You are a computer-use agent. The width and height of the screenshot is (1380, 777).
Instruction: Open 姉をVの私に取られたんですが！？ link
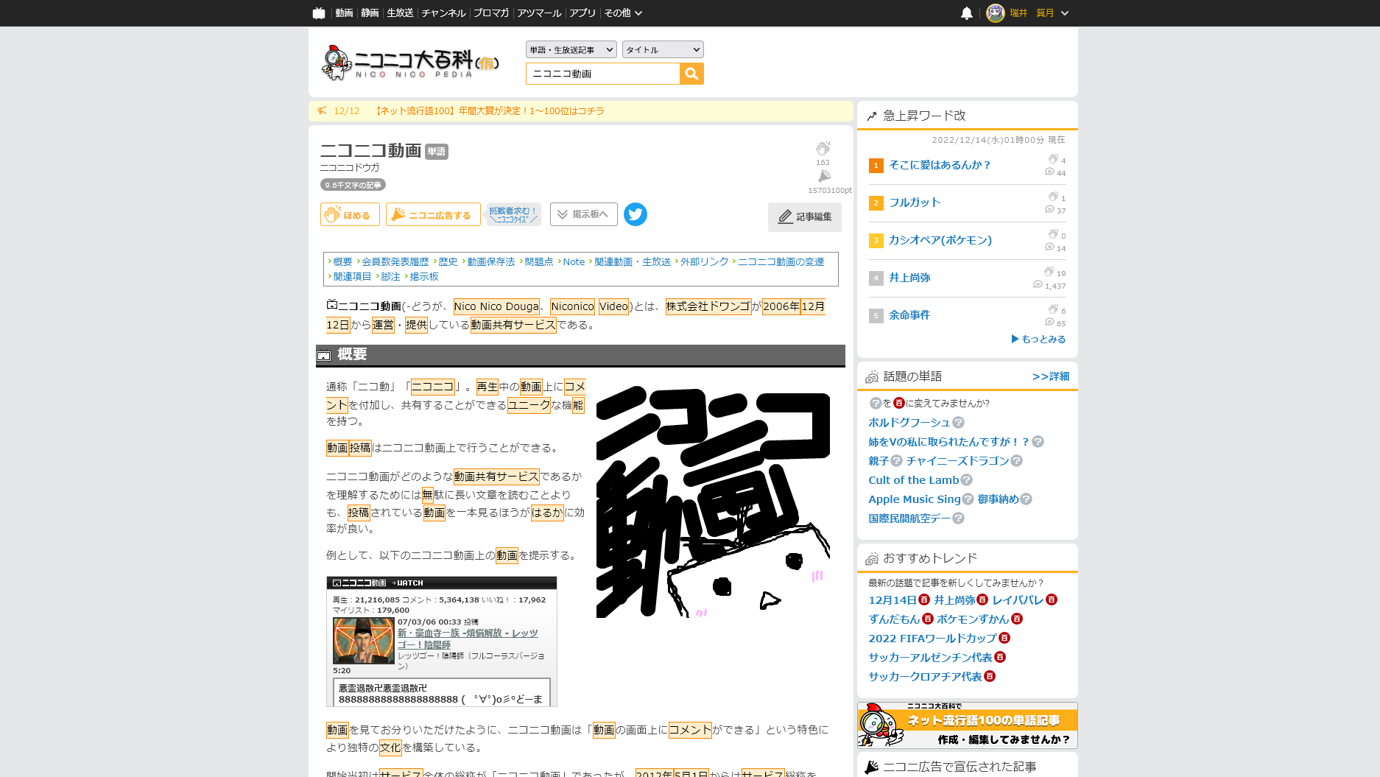(x=948, y=442)
